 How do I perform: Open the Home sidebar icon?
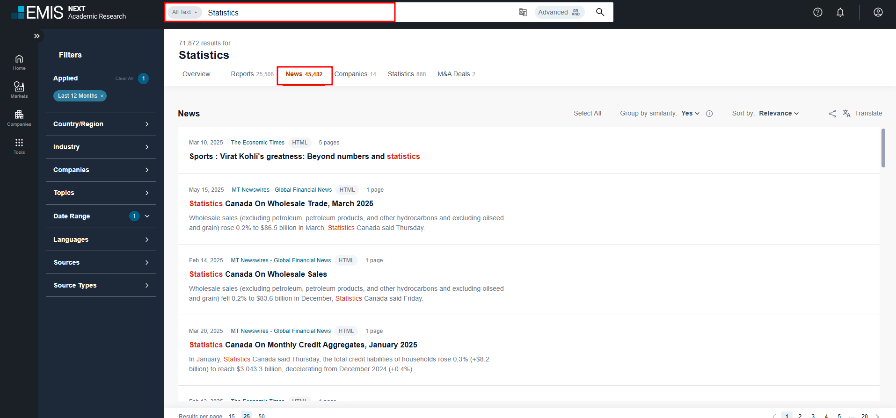pos(19,62)
